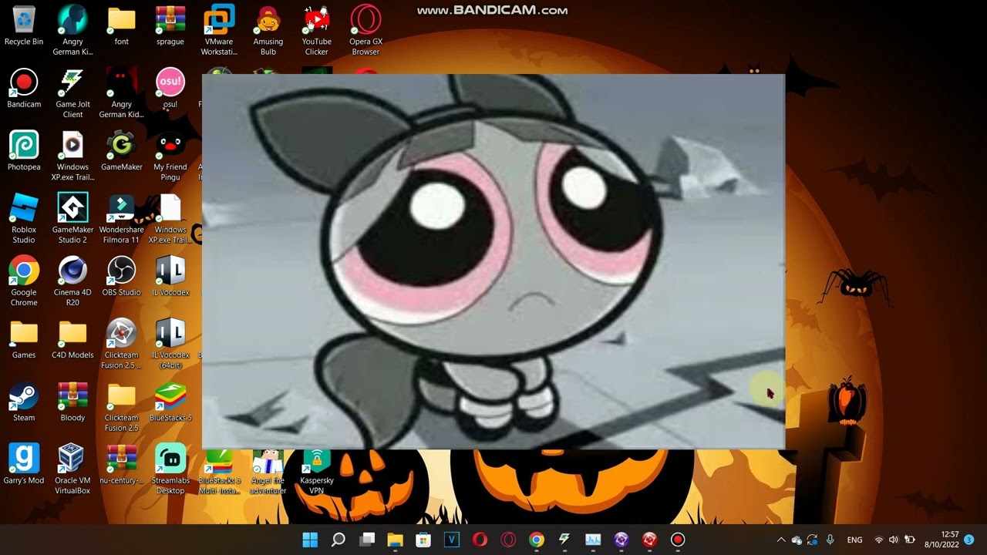
Task: Launch BlueStacks 5
Action: [x=170, y=401]
